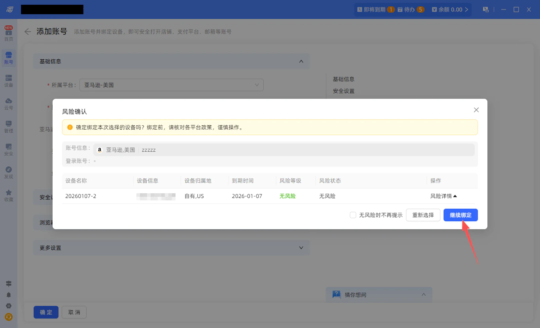This screenshot has height=328, width=540.
Task: Open the 余额 0.00 balance details
Action: click(450, 9)
